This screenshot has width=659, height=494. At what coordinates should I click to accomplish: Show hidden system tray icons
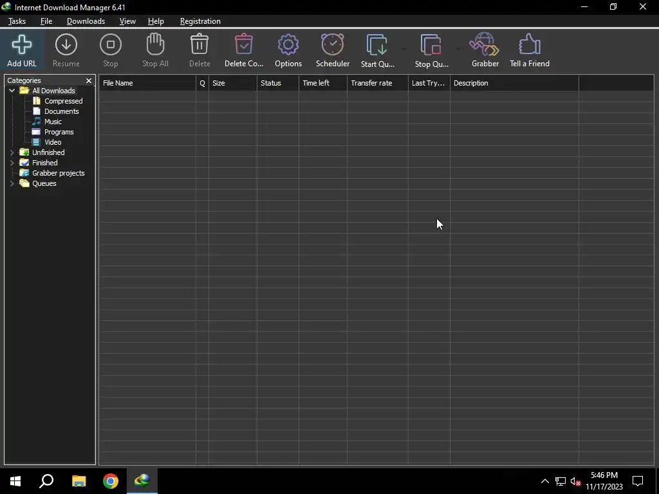point(544,481)
